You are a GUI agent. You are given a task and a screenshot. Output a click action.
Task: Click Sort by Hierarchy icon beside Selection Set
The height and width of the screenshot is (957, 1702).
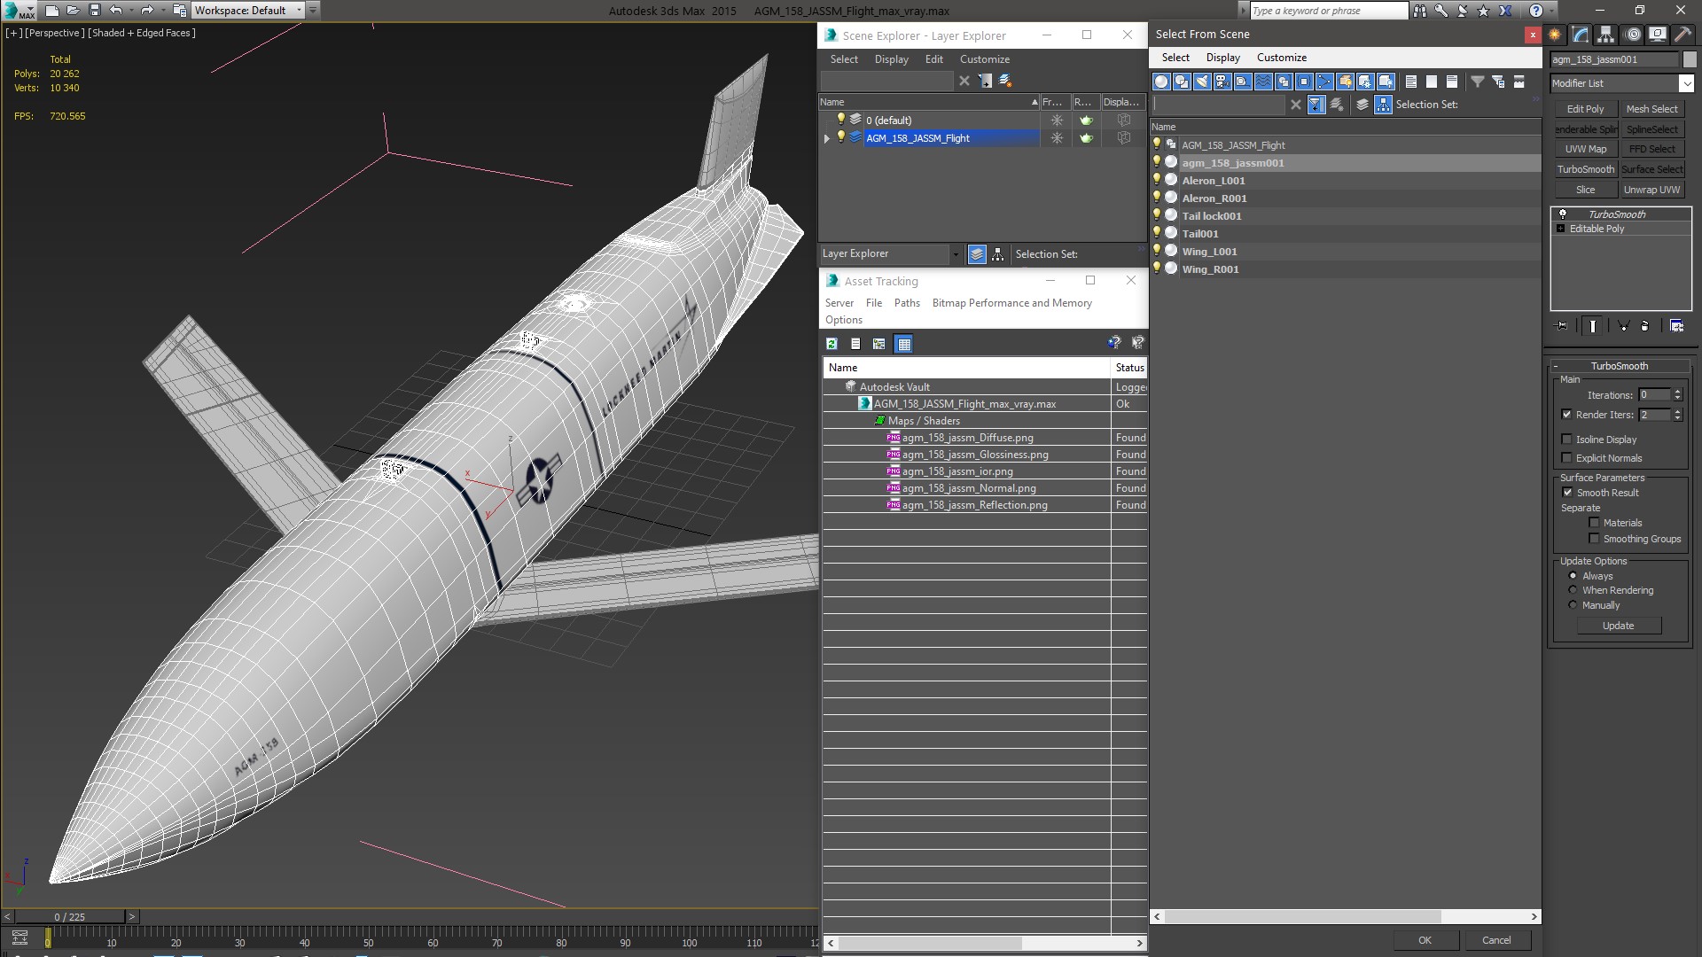1383,105
